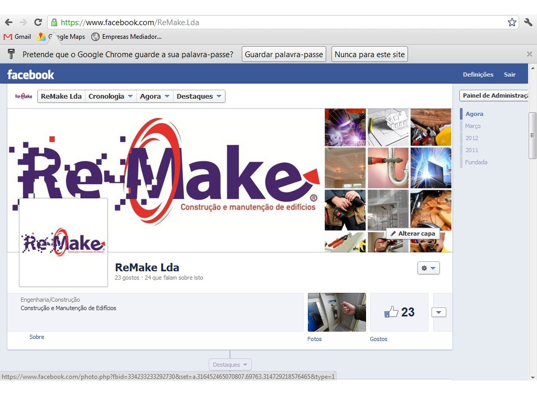Reload the page with the refresh icon
Viewport: 537px width, 403px height.
(x=38, y=23)
